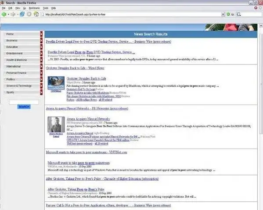The width and height of the screenshot is (263, 210).
Task: Open the Avaya Acquires Nimcat Light Reading link
Action: [x=80, y=133]
